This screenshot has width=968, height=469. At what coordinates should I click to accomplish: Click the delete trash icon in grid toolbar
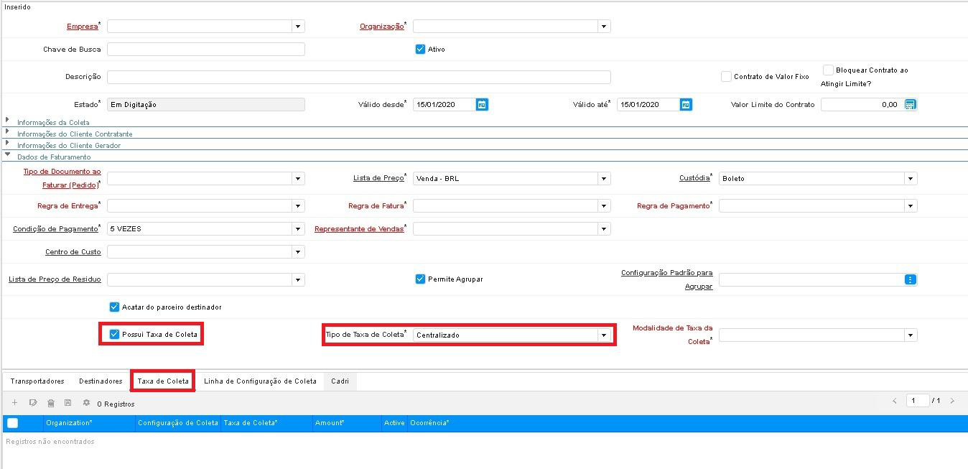(x=50, y=403)
